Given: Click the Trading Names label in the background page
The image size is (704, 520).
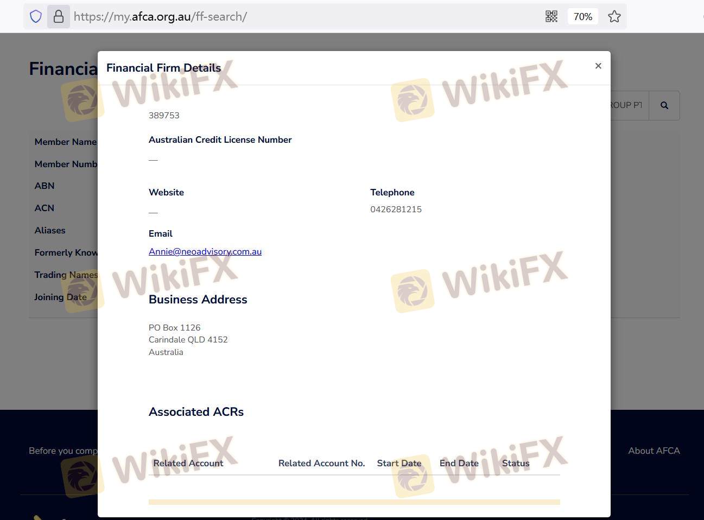Looking at the screenshot, I should tap(66, 275).
